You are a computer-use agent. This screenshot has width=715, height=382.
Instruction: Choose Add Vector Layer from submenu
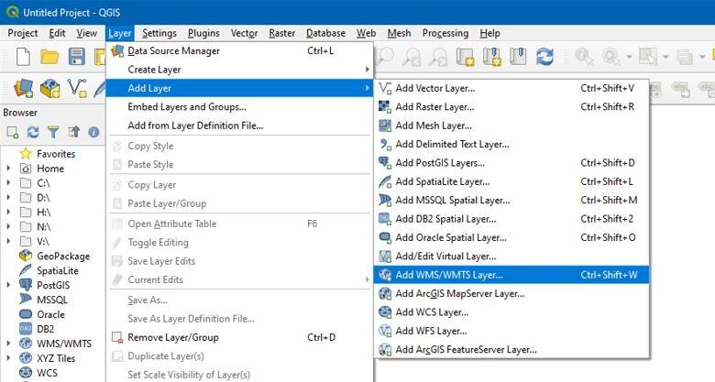pyautogui.click(x=511, y=88)
